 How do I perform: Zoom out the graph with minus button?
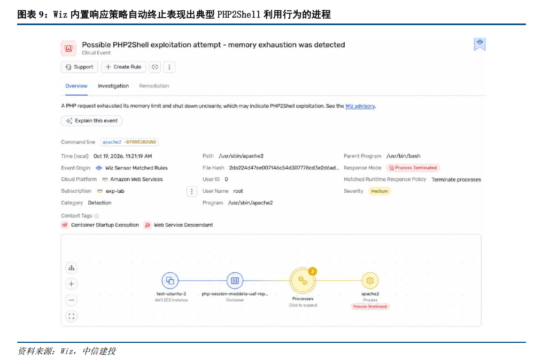tap(72, 300)
